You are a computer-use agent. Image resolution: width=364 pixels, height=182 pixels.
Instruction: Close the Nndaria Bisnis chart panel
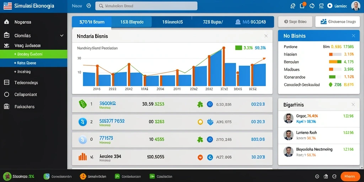[266, 36]
